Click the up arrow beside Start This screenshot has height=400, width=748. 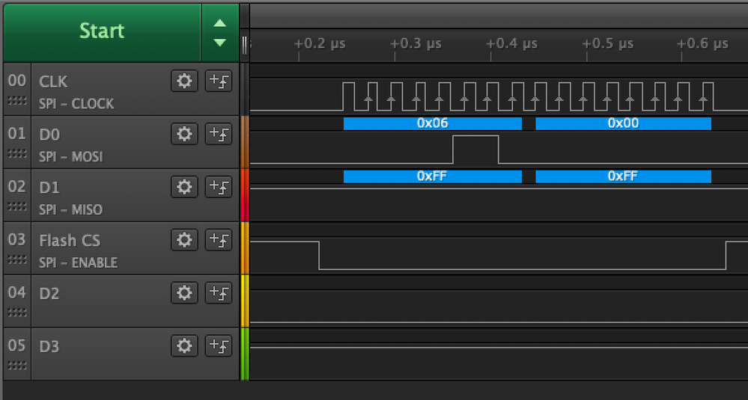click(220, 23)
